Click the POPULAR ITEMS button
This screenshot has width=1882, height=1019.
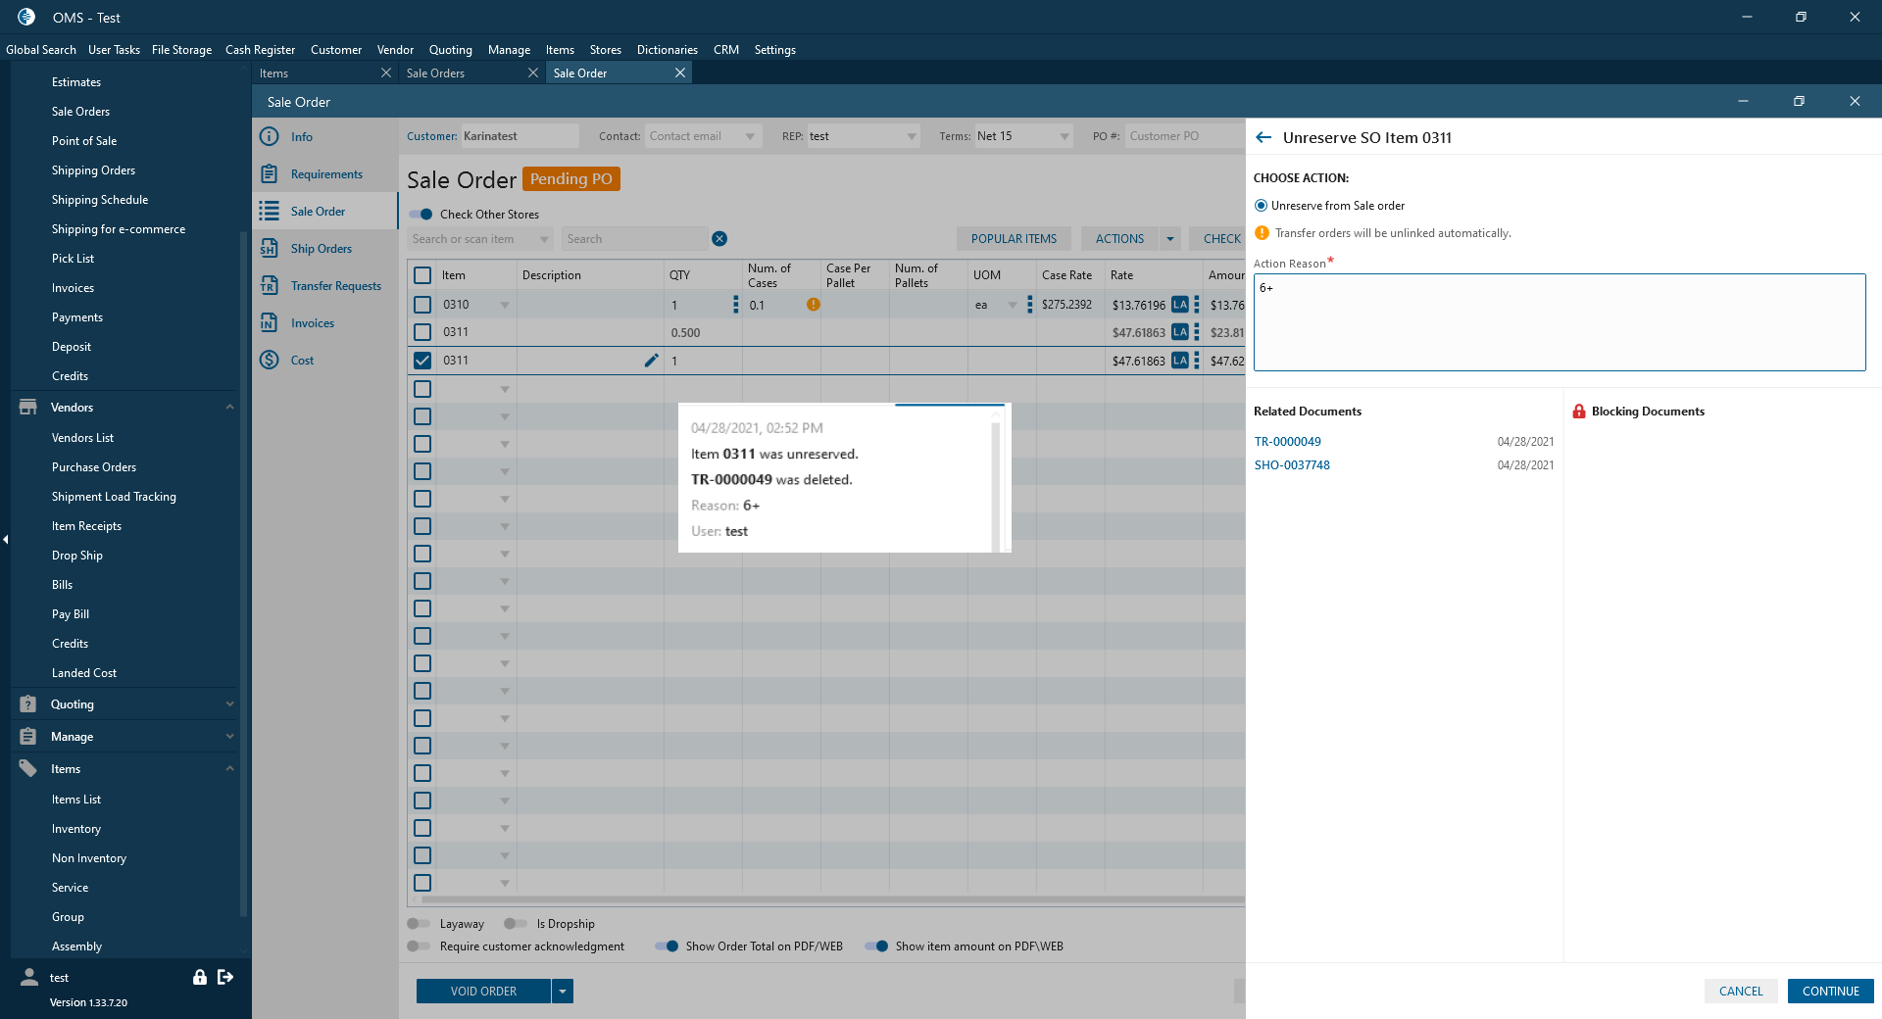click(x=1014, y=239)
